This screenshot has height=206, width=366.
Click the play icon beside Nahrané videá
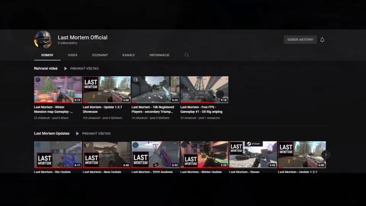tap(66, 69)
